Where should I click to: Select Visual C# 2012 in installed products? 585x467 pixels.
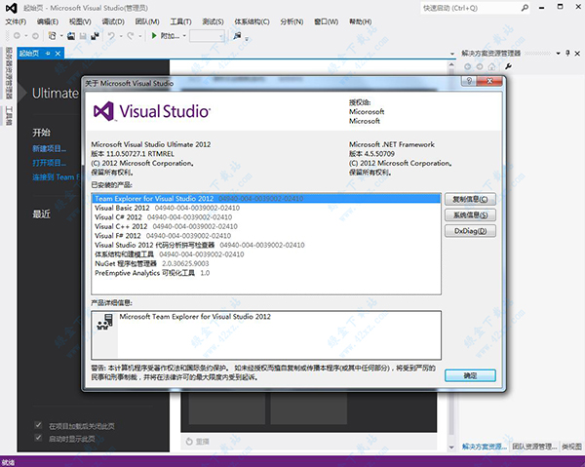point(266,217)
